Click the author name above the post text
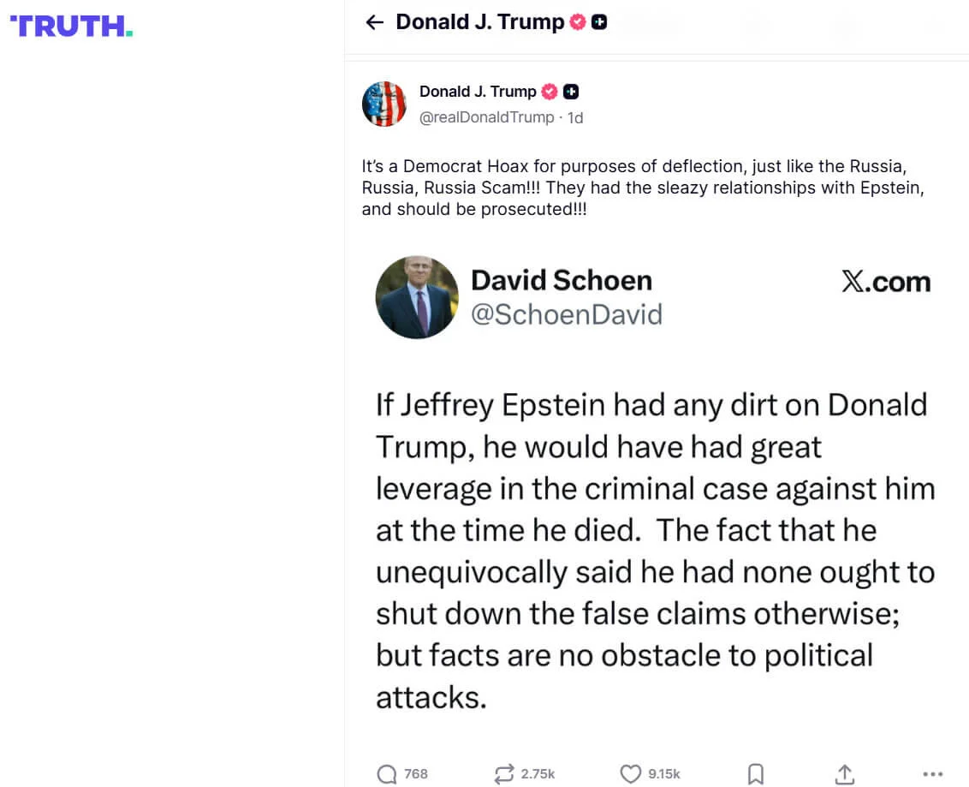Image resolution: width=969 pixels, height=787 pixels. click(478, 92)
